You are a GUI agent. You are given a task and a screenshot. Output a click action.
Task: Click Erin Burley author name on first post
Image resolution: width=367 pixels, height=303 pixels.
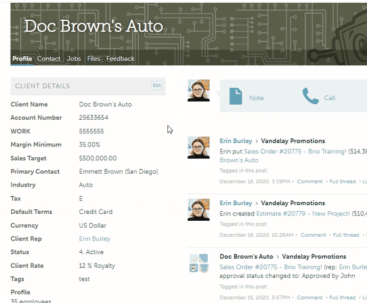pos(236,141)
